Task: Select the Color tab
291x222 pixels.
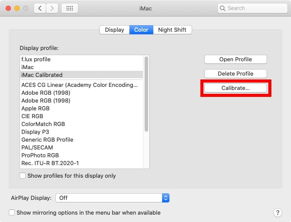Action: [x=141, y=30]
